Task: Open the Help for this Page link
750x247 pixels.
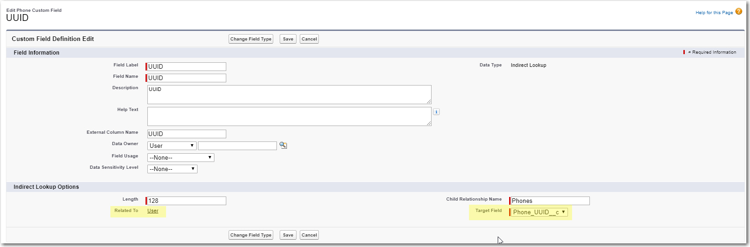Action: tap(714, 13)
